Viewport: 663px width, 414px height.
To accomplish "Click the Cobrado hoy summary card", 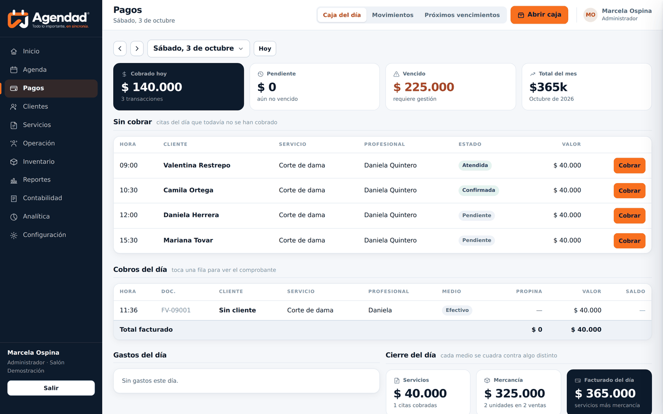I will (179, 87).
